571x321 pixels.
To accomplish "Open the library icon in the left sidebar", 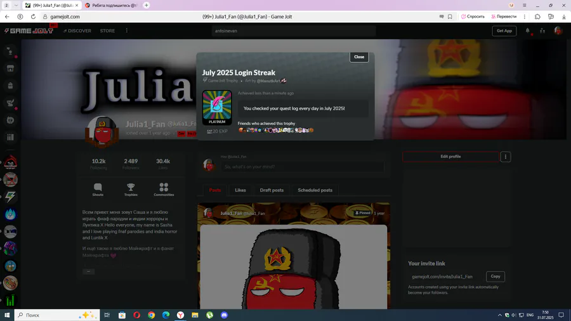I will [x=10, y=137].
